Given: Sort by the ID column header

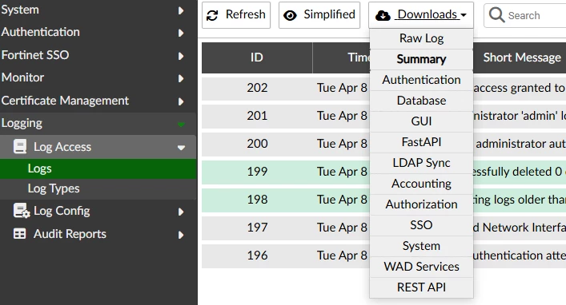Looking at the screenshot, I should pyautogui.click(x=257, y=57).
